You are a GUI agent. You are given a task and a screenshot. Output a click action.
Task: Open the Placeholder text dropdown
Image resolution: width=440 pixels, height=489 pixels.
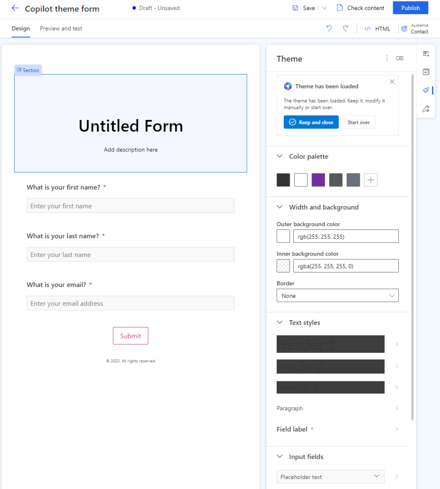click(330, 477)
